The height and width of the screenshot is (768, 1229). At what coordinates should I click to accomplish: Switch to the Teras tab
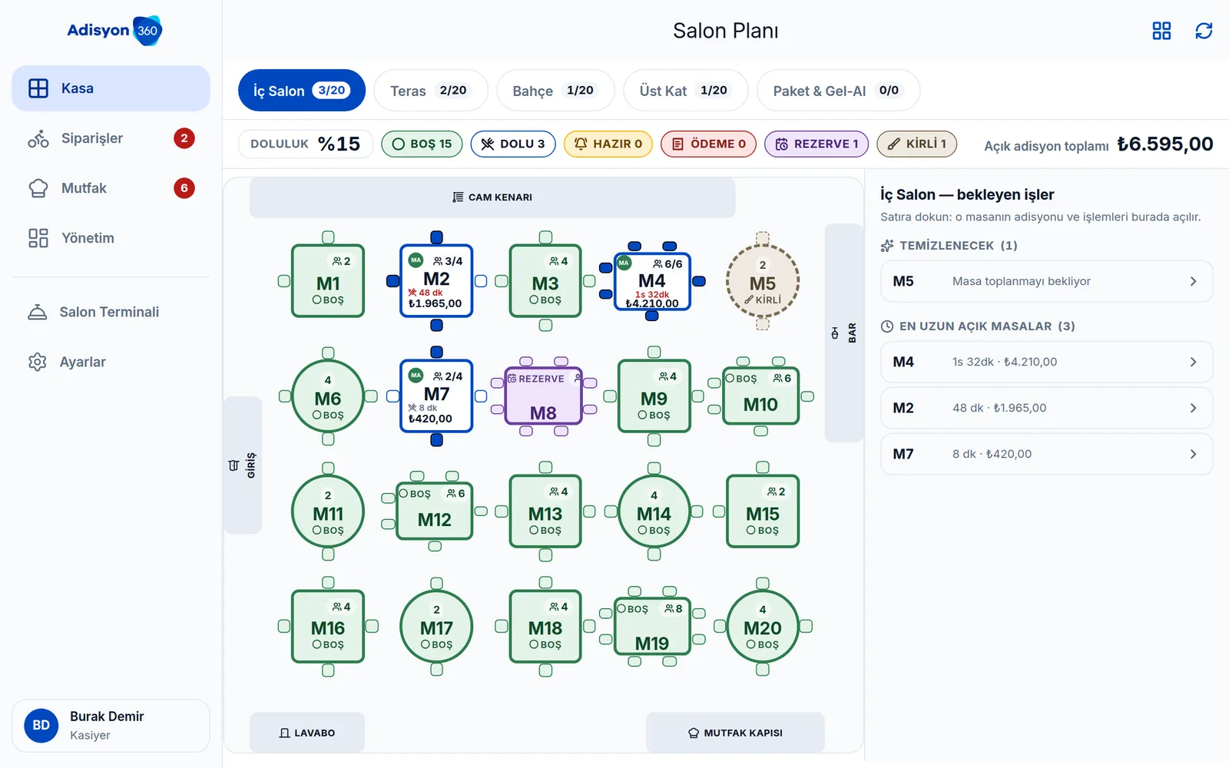click(x=430, y=91)
